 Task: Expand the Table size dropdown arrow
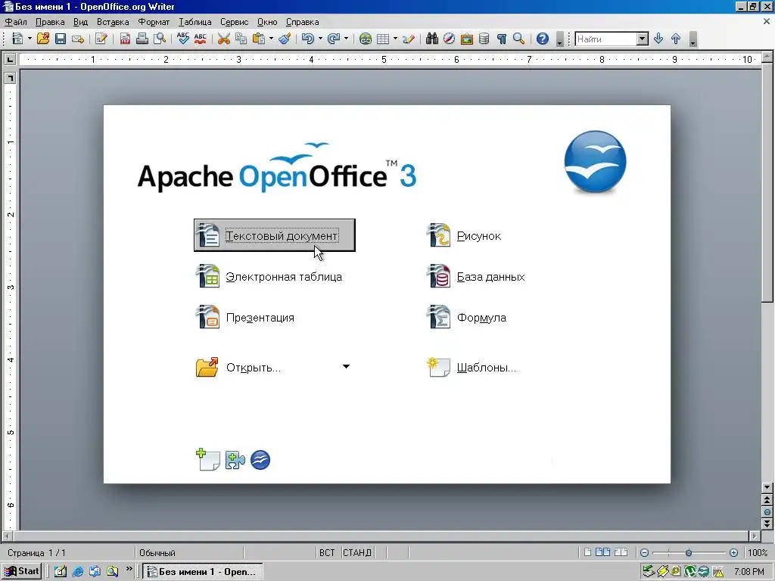[x=395, y=39]
